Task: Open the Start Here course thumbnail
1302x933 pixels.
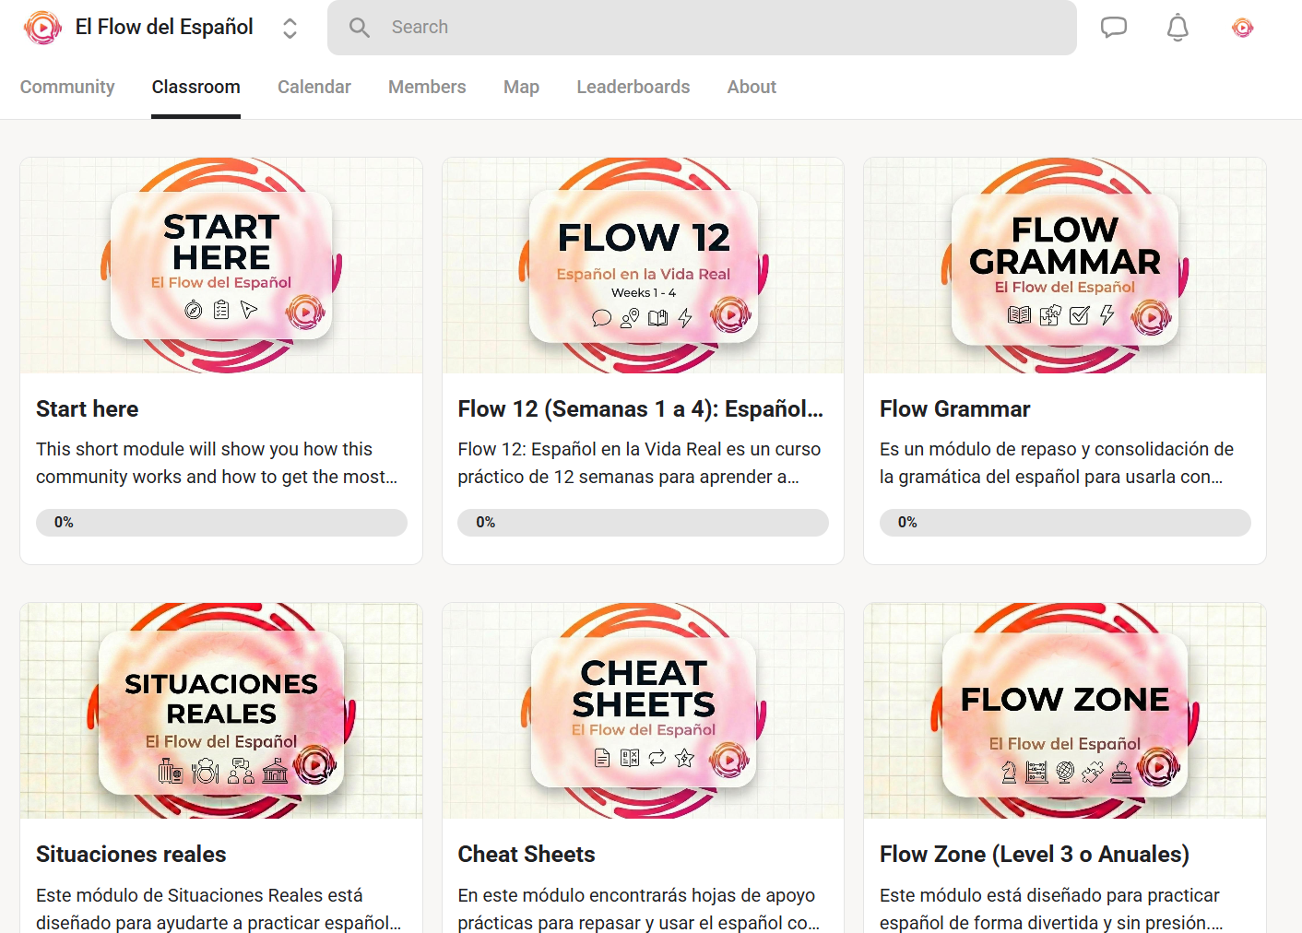Action: pos(221,266)
